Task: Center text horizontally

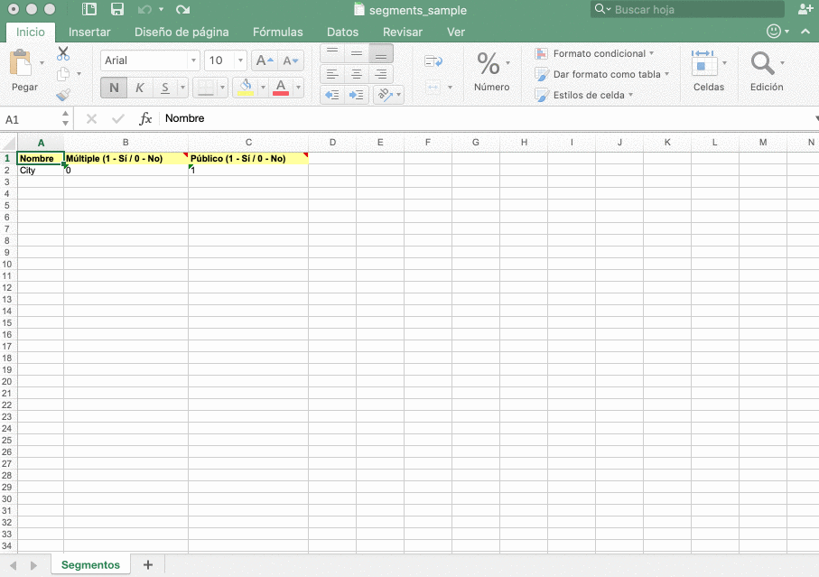Action: pos(357,74)
